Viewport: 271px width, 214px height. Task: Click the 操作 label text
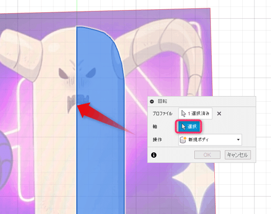click(x=157, y=140)
